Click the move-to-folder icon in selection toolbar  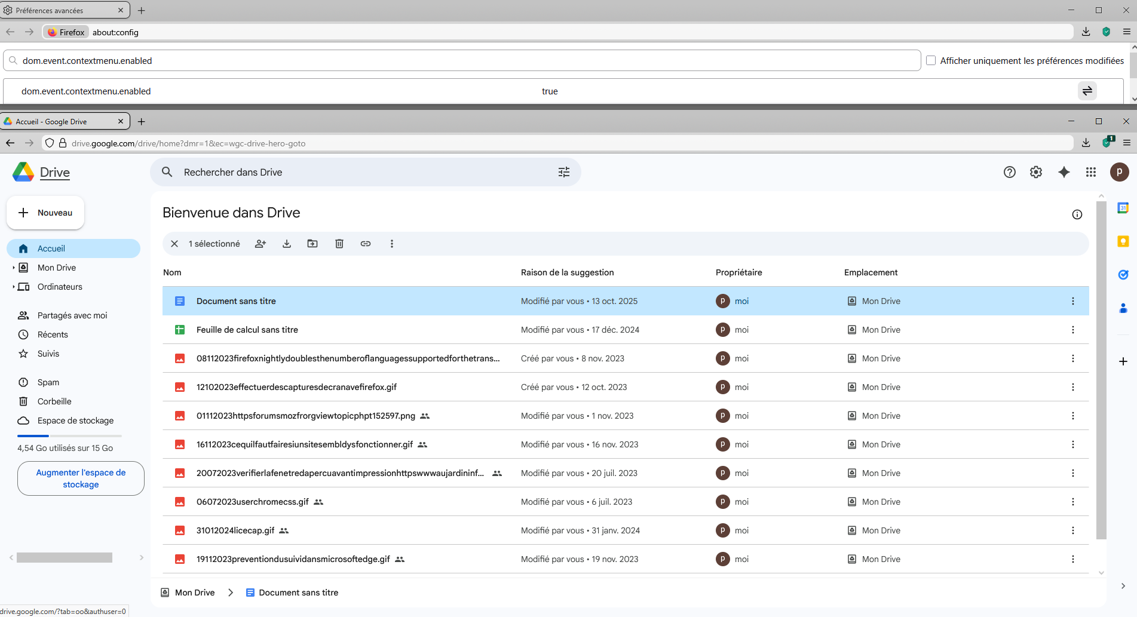312,244
